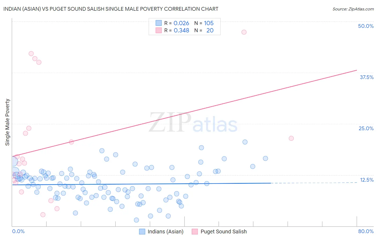377x239 pixels.
Task: Click the chart title text
Action: [111, 9]
